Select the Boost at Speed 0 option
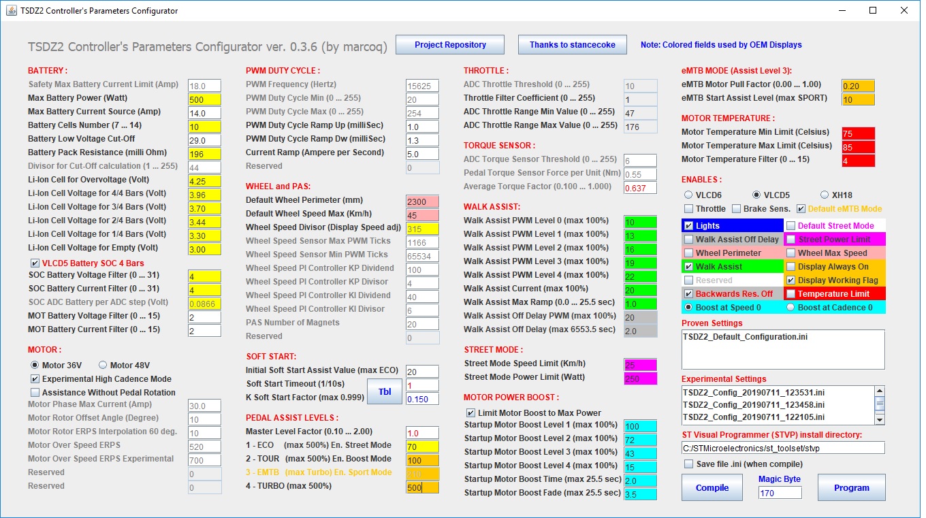Viewport: 926px width, 518px height. click(x=689, y=307)
